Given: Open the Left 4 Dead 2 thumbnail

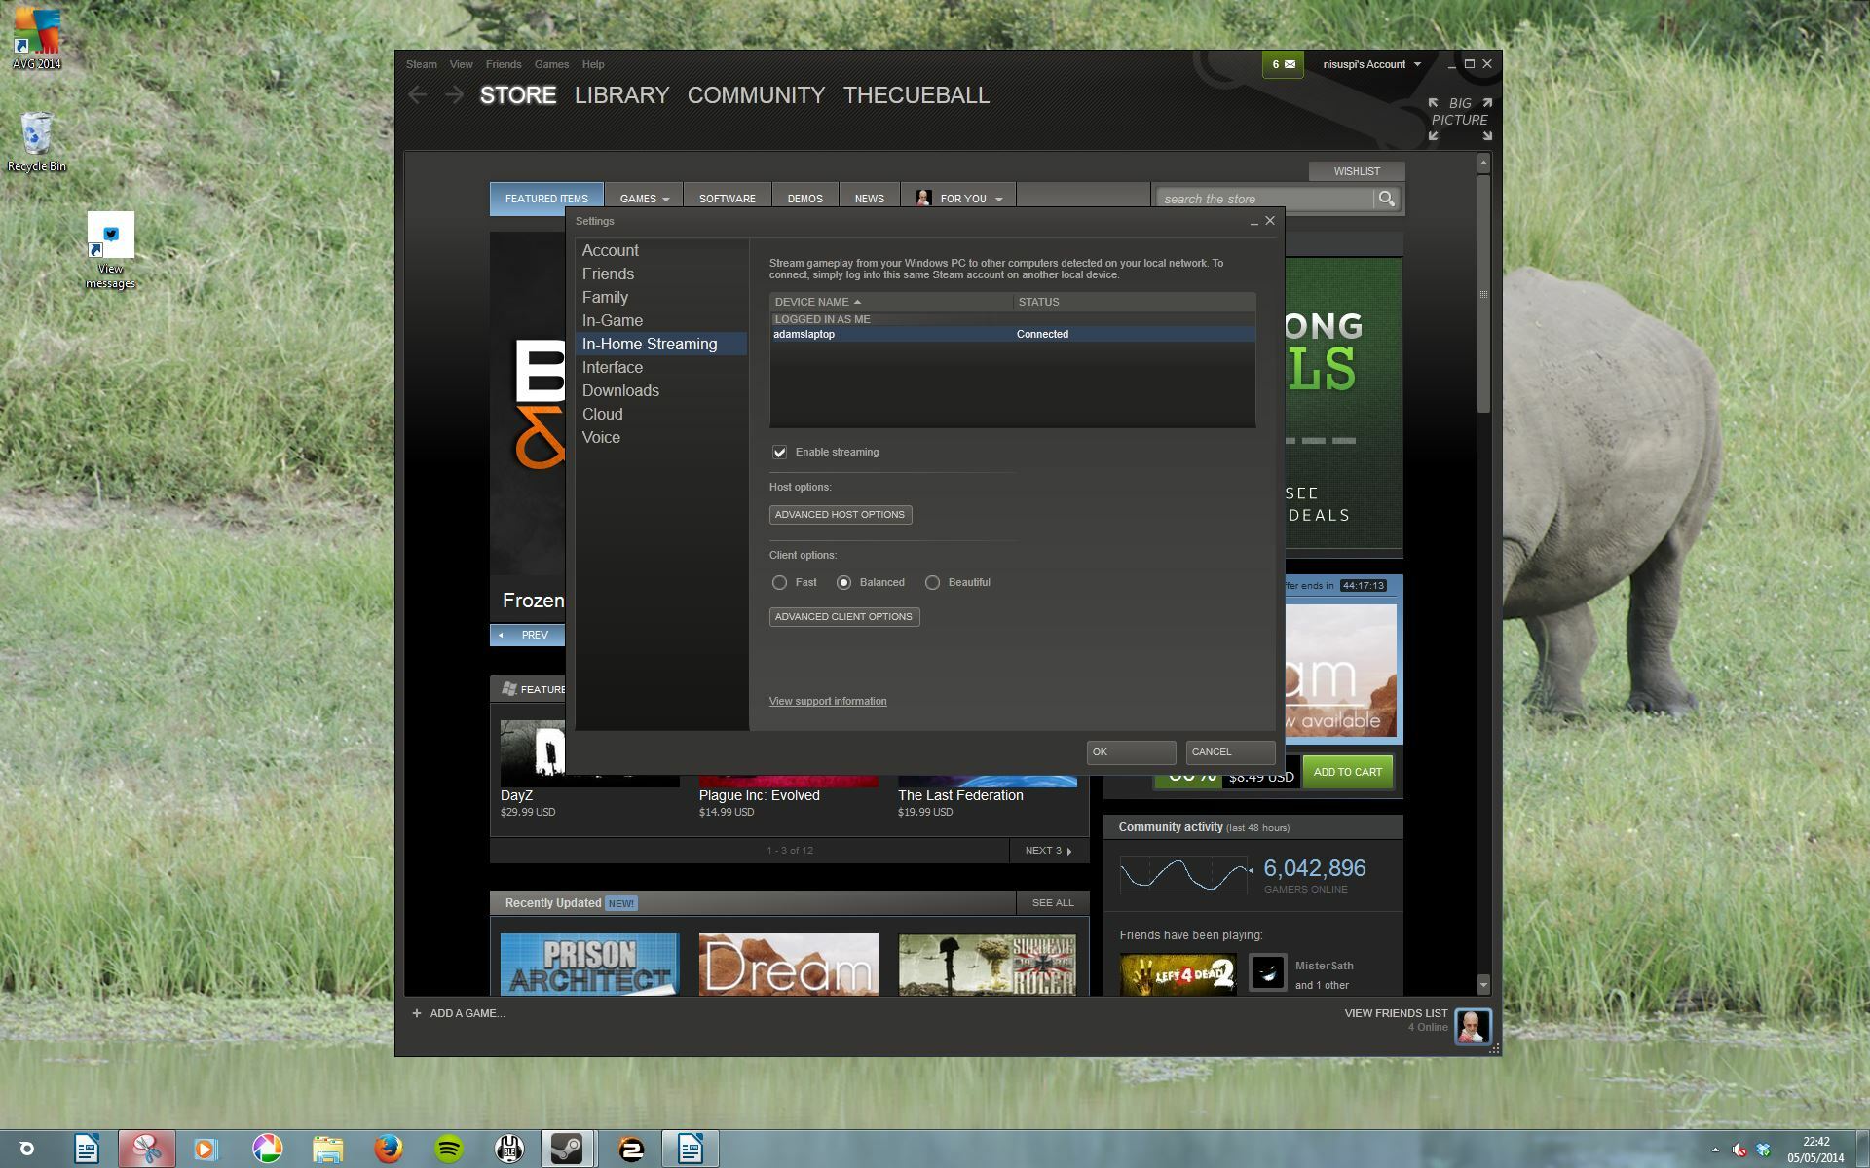Looking at the screenshot, I should 1178,973.
